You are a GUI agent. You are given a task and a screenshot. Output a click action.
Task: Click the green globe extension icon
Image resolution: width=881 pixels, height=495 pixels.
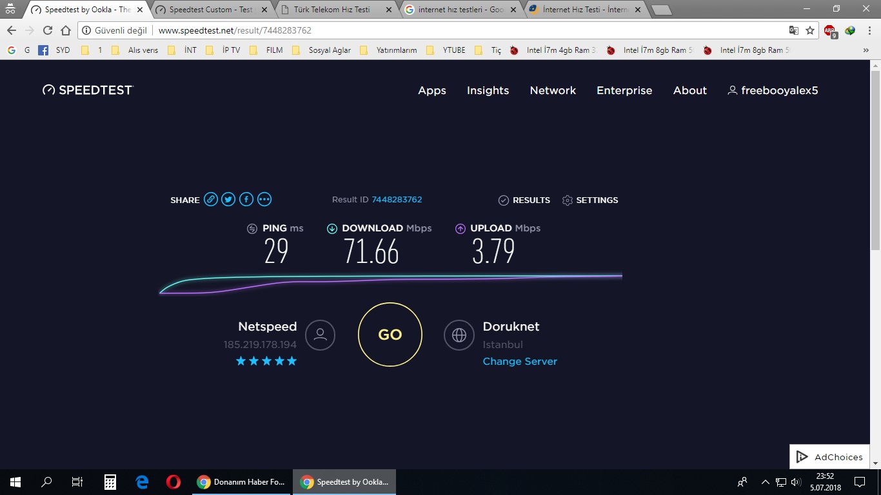(x=850, y=30)
